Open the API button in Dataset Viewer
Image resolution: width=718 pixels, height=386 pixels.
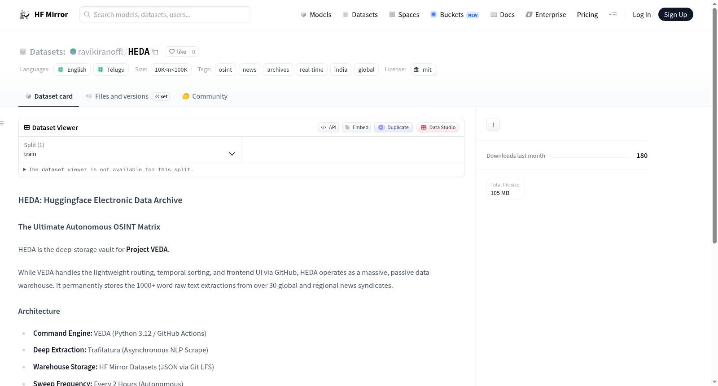click(328, 127)
